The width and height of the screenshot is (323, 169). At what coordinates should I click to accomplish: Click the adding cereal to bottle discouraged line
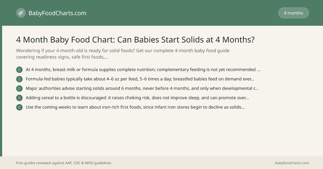[137, 98]
